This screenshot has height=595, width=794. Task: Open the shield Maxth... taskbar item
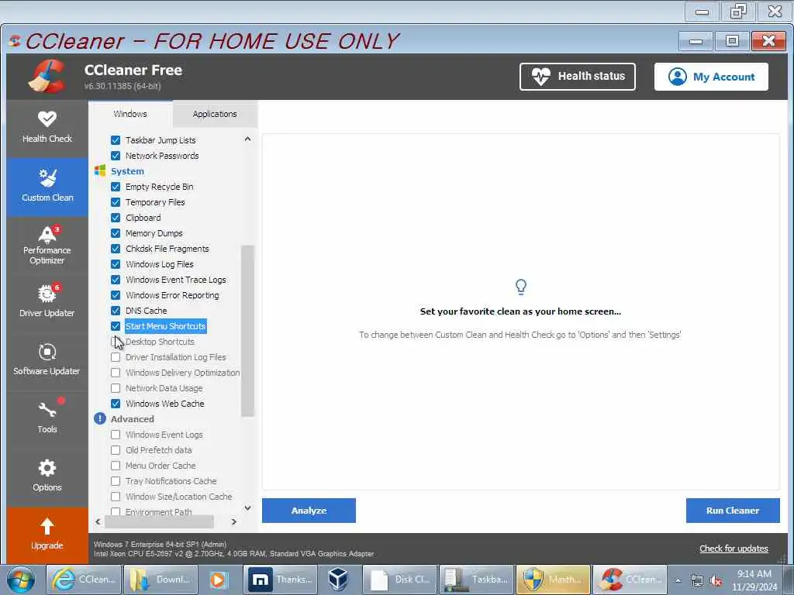pyautogui.click(x=553, y=580)
